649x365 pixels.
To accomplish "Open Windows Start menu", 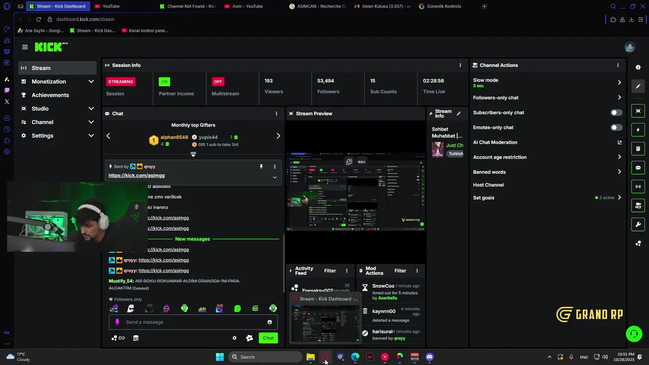I will click(220, 357).
